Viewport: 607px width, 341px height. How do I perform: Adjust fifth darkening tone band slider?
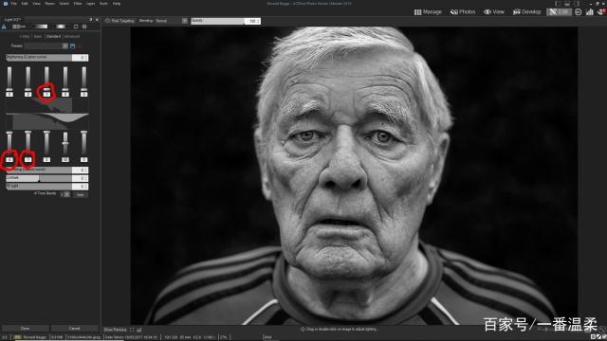[84, 144]
